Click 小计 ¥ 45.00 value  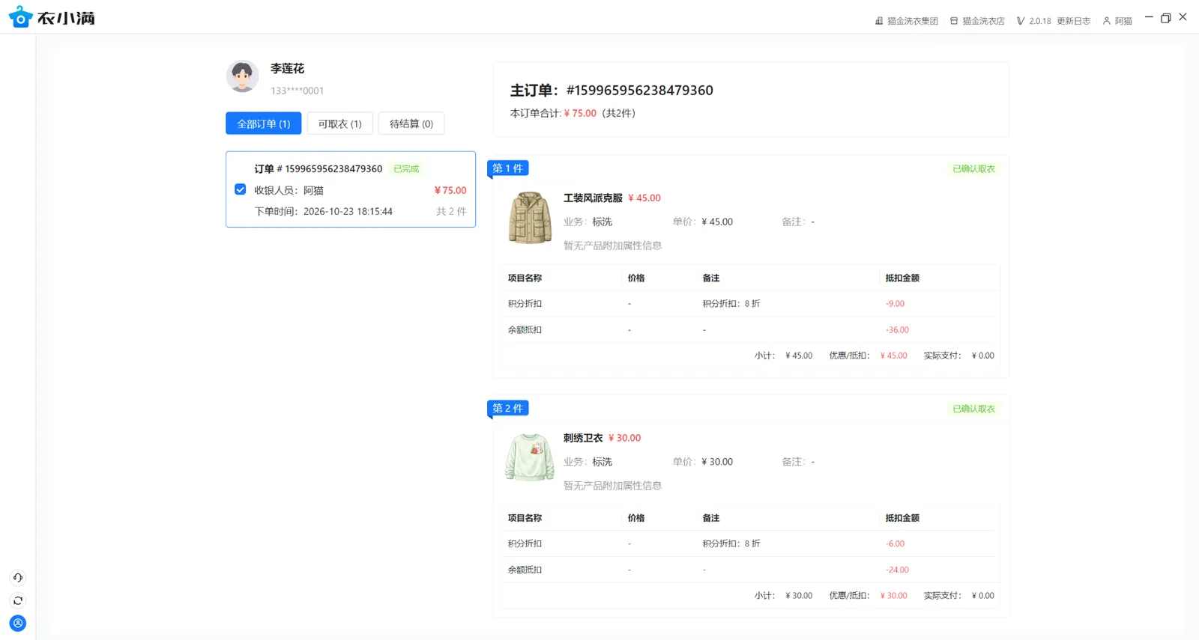pos(799,356)
